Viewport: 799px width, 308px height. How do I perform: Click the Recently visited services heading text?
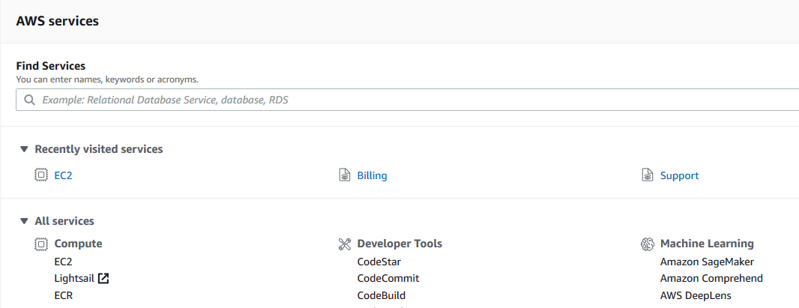click(99, 149)
